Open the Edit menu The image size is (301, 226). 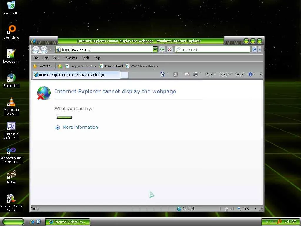(45, 58)
